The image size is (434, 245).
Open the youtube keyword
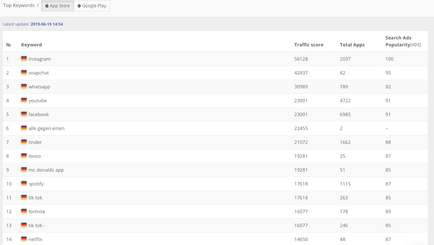click(38, 101)
